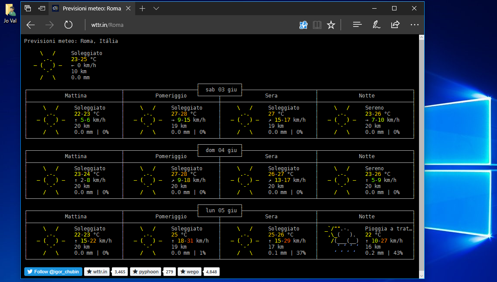Expand tab previews chevron

[156, 8]
